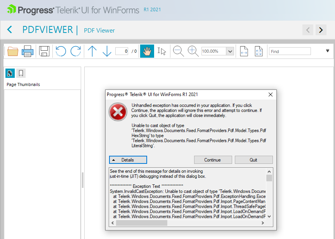Click the stack trace line mentioning PageContentMan
Image resolution: width=335 pixels, height=239 pixels.
click(189, 201)
